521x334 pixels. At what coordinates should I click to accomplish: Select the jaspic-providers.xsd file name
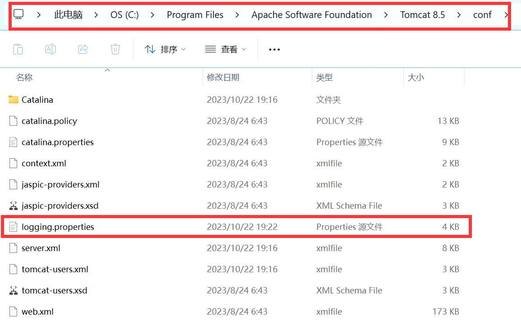tap(60, 206)
